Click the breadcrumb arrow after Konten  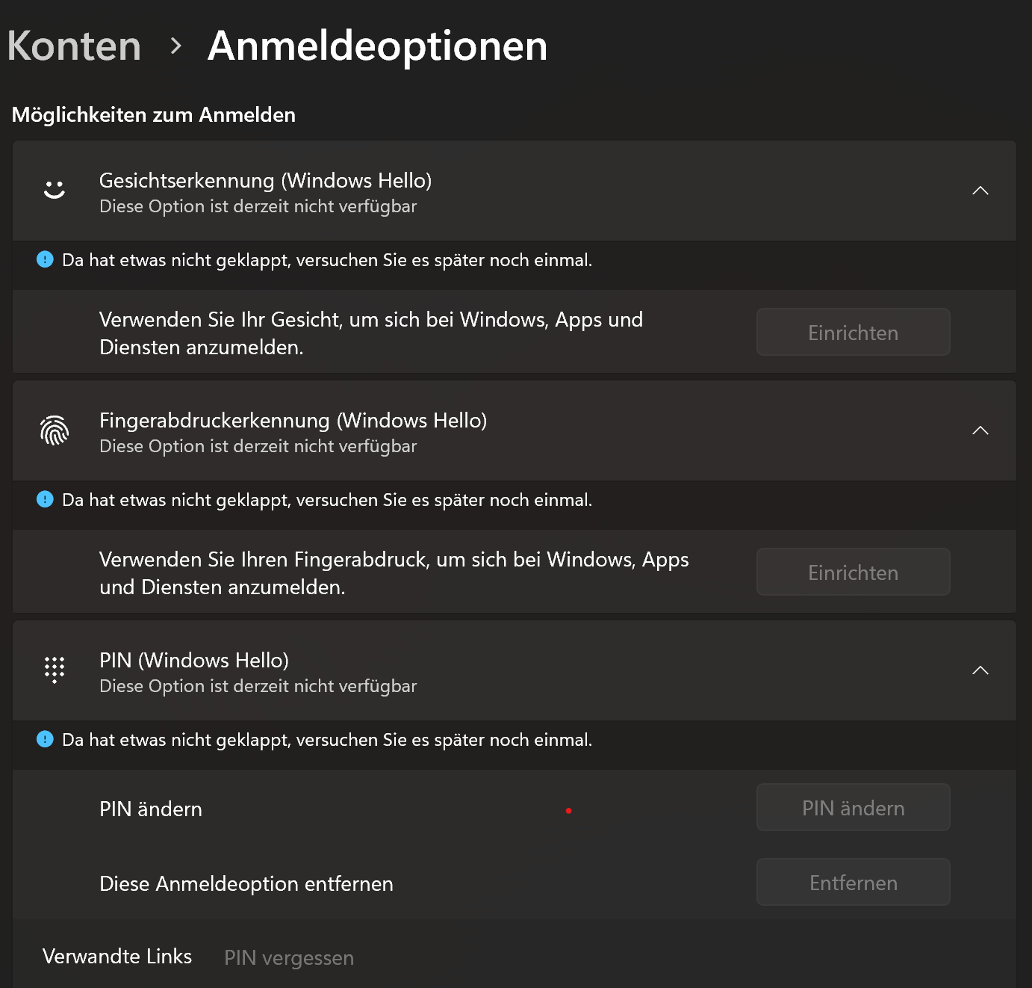(175, 46)
